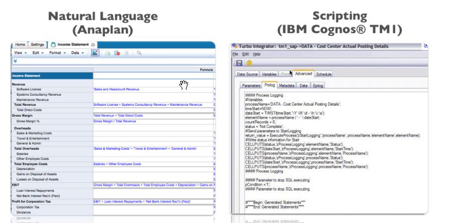Select the Systems Consultancy Revenue row
Screen dimensions: 451x223
click(39, 95)
